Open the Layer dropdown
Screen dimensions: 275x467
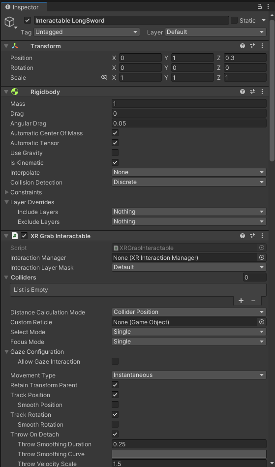215,32
